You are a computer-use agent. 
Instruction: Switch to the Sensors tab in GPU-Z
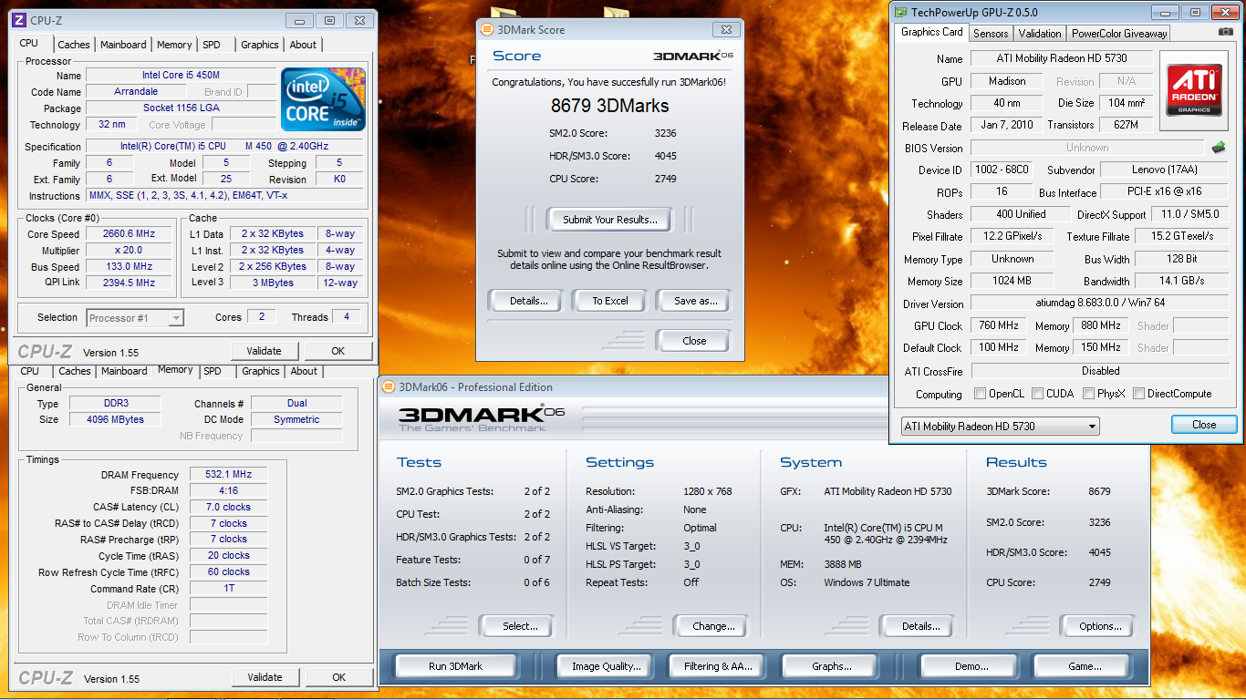tap(991, 34)
